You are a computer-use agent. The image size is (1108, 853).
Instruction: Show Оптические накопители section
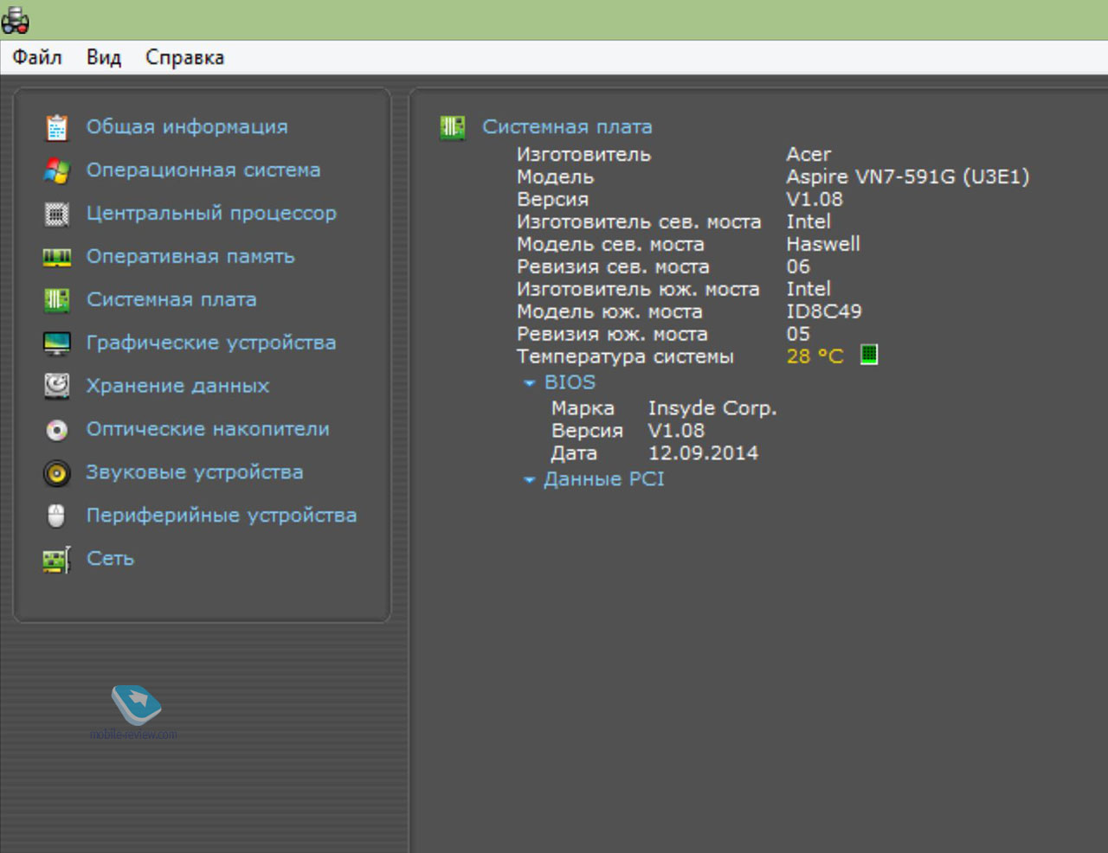(208, 429)
